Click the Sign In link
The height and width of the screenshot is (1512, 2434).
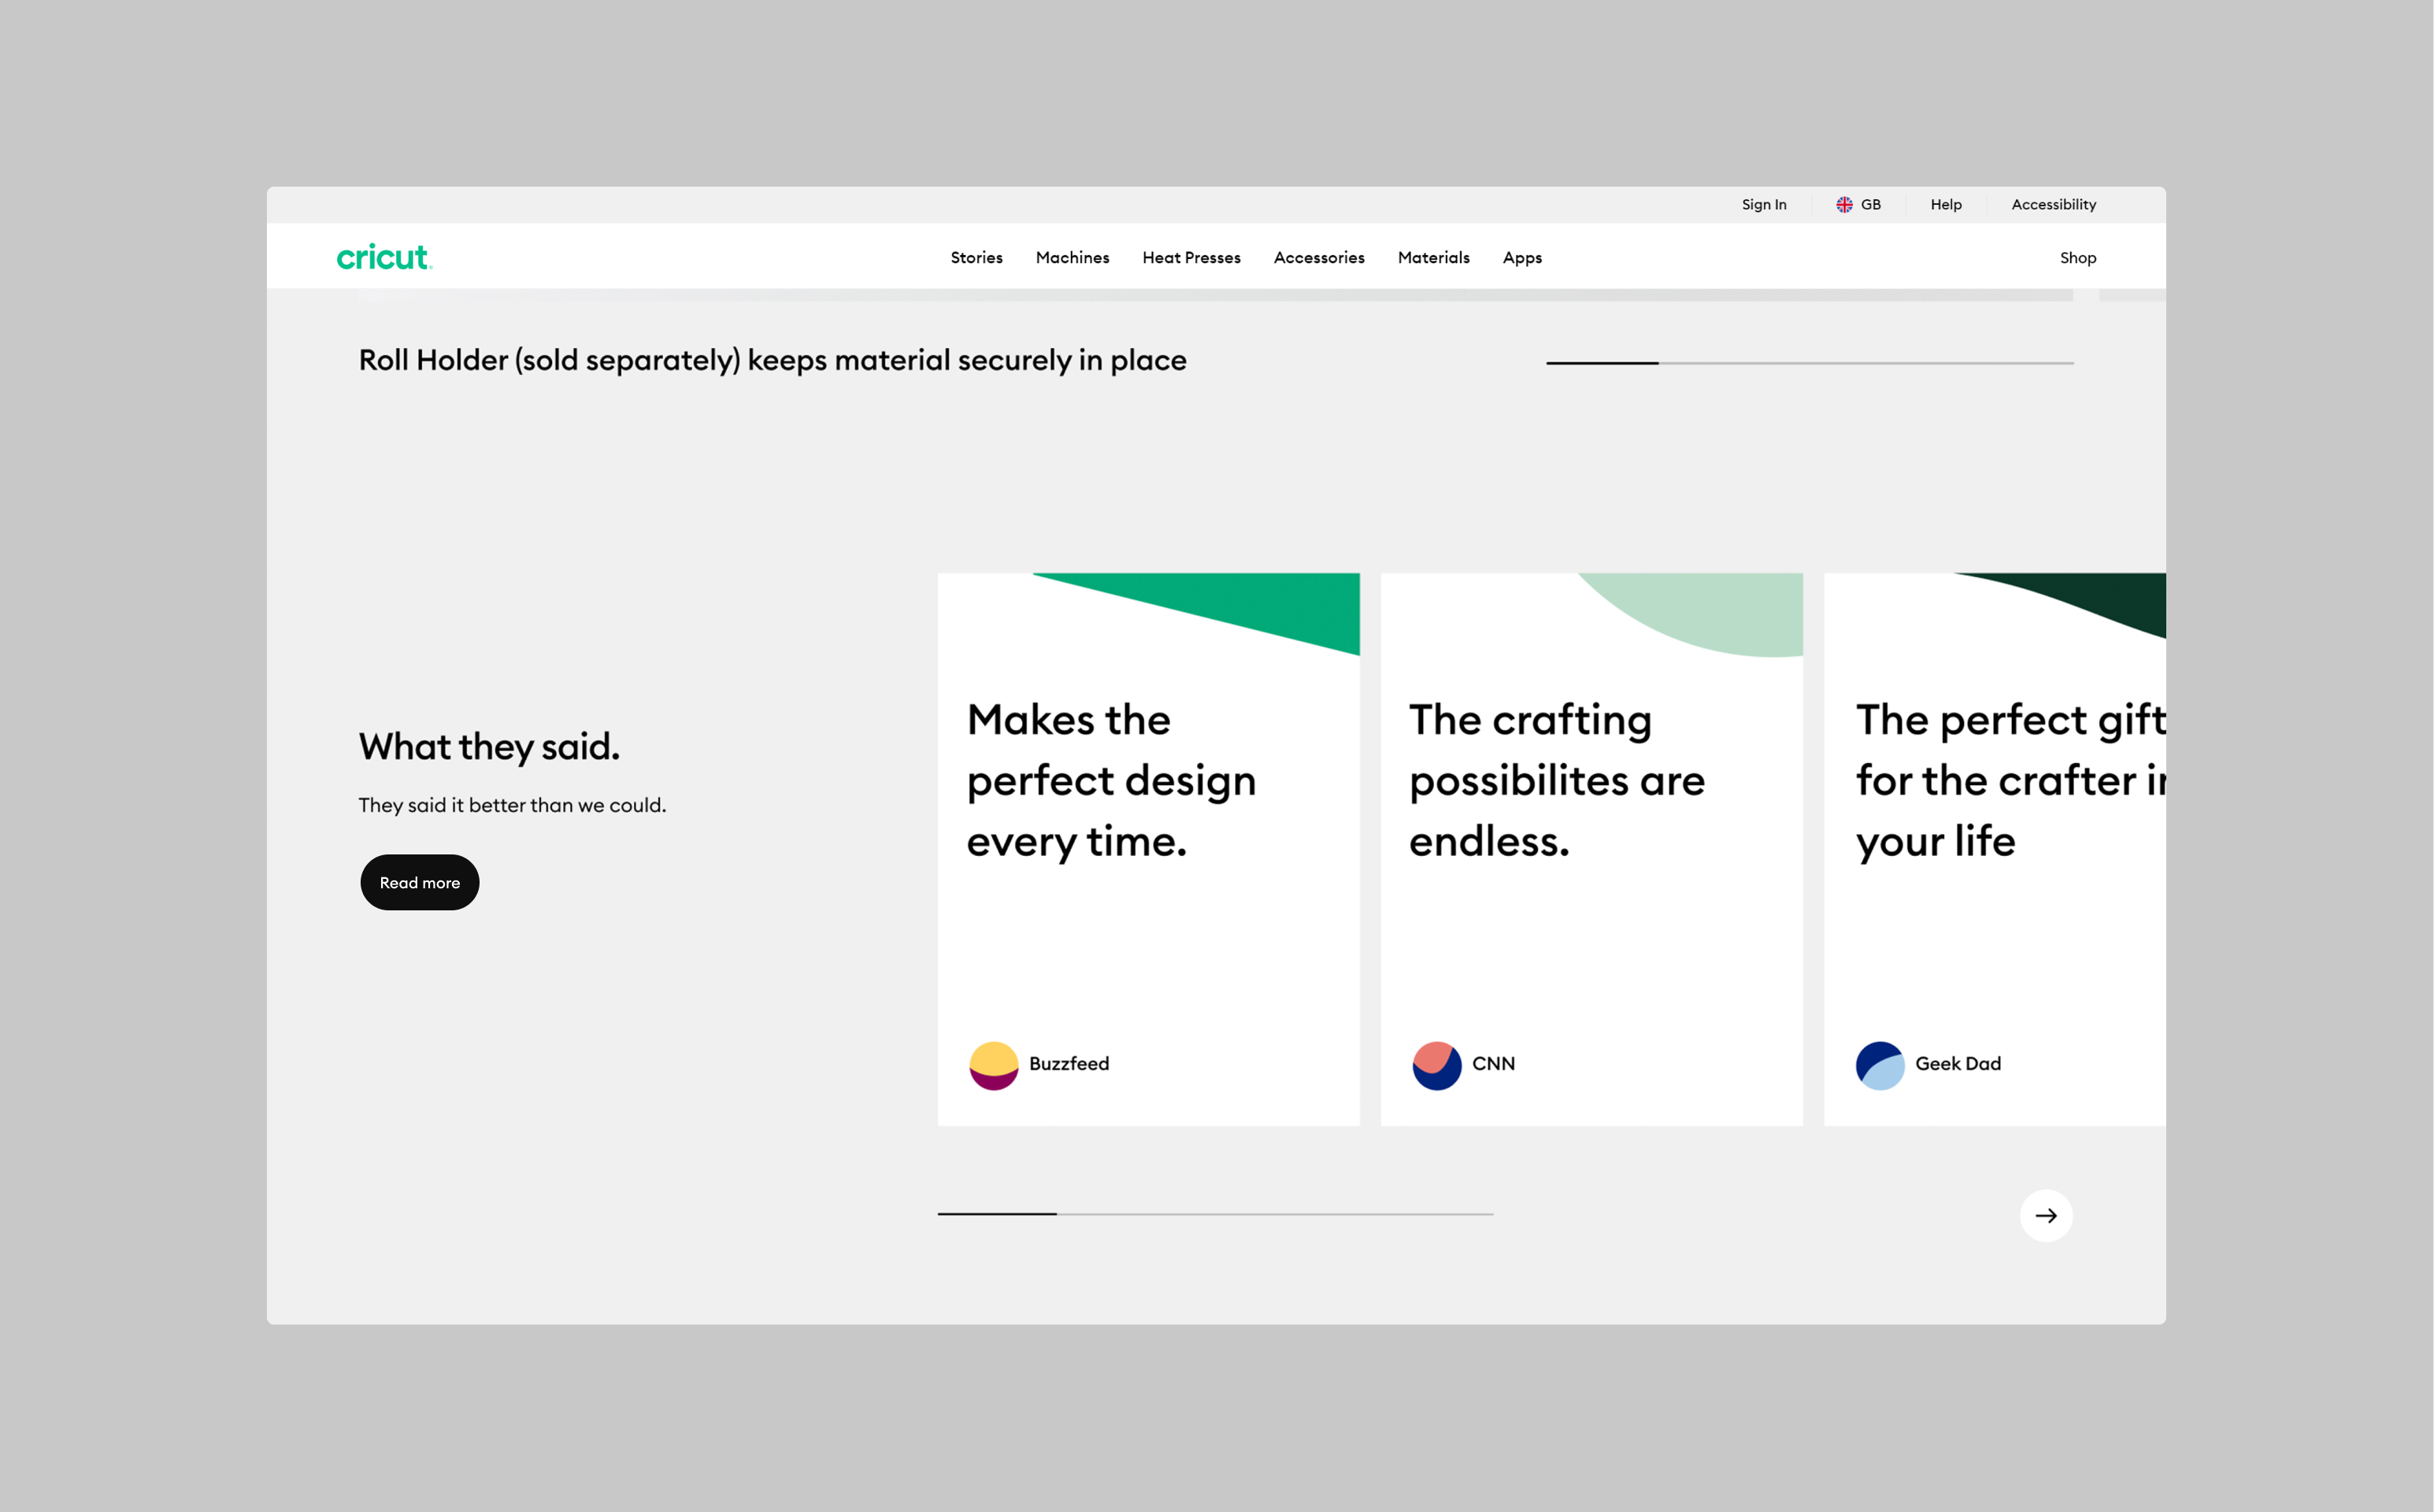pyautogui.click(x=1763, y=204)
